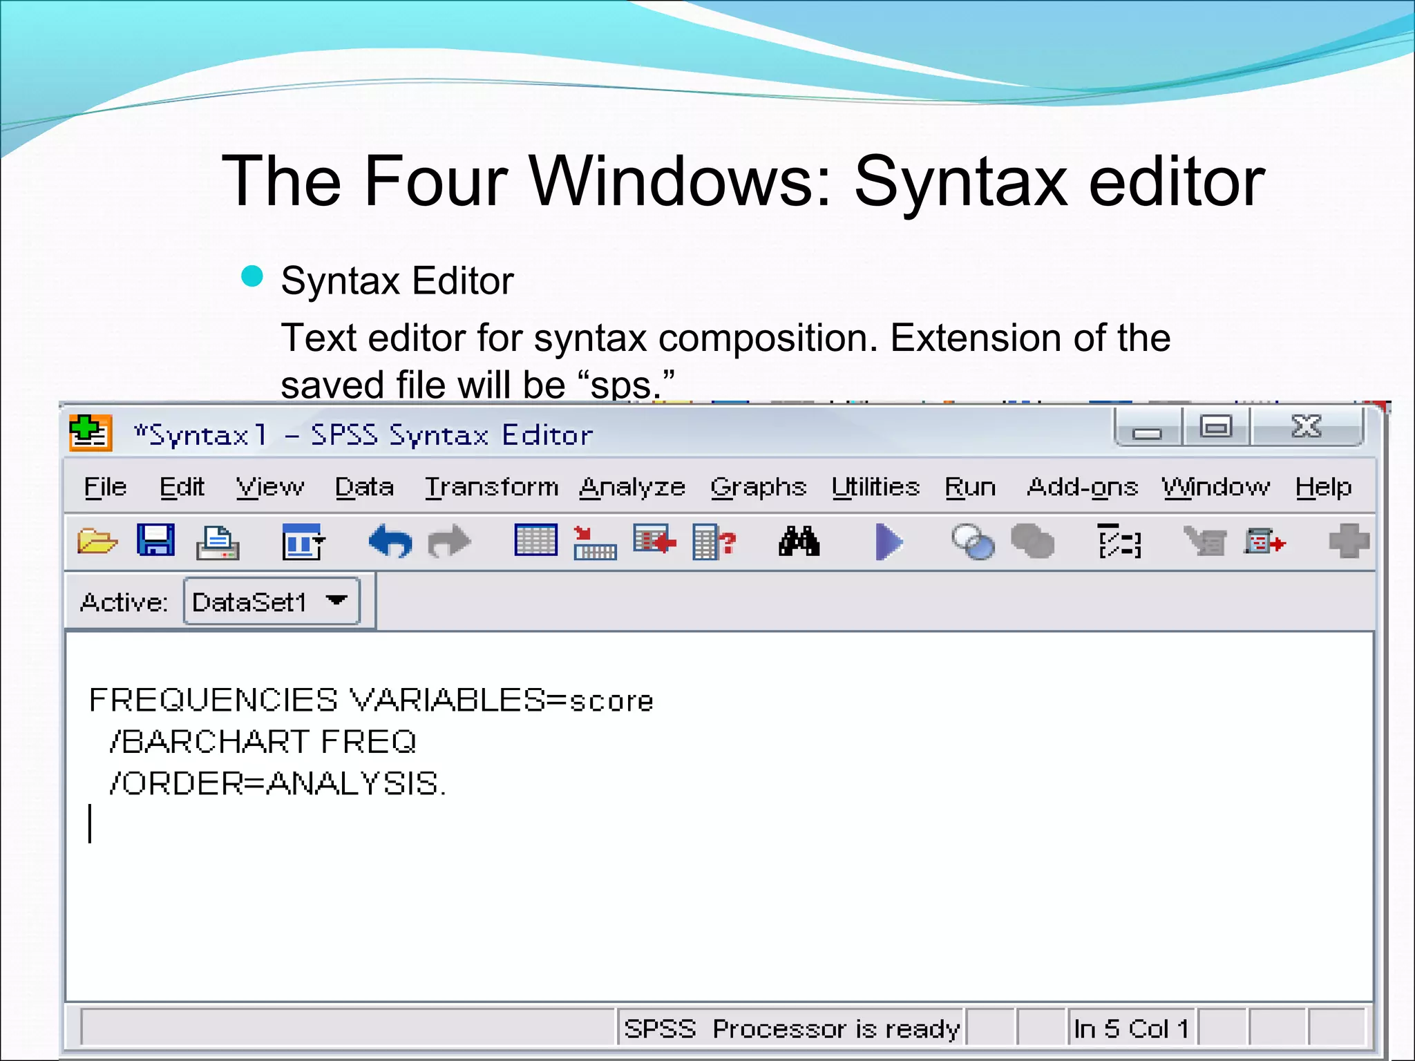Click the gray Redo arrow icon
Screen dimensions: 1415x1061
click(449, 541)
